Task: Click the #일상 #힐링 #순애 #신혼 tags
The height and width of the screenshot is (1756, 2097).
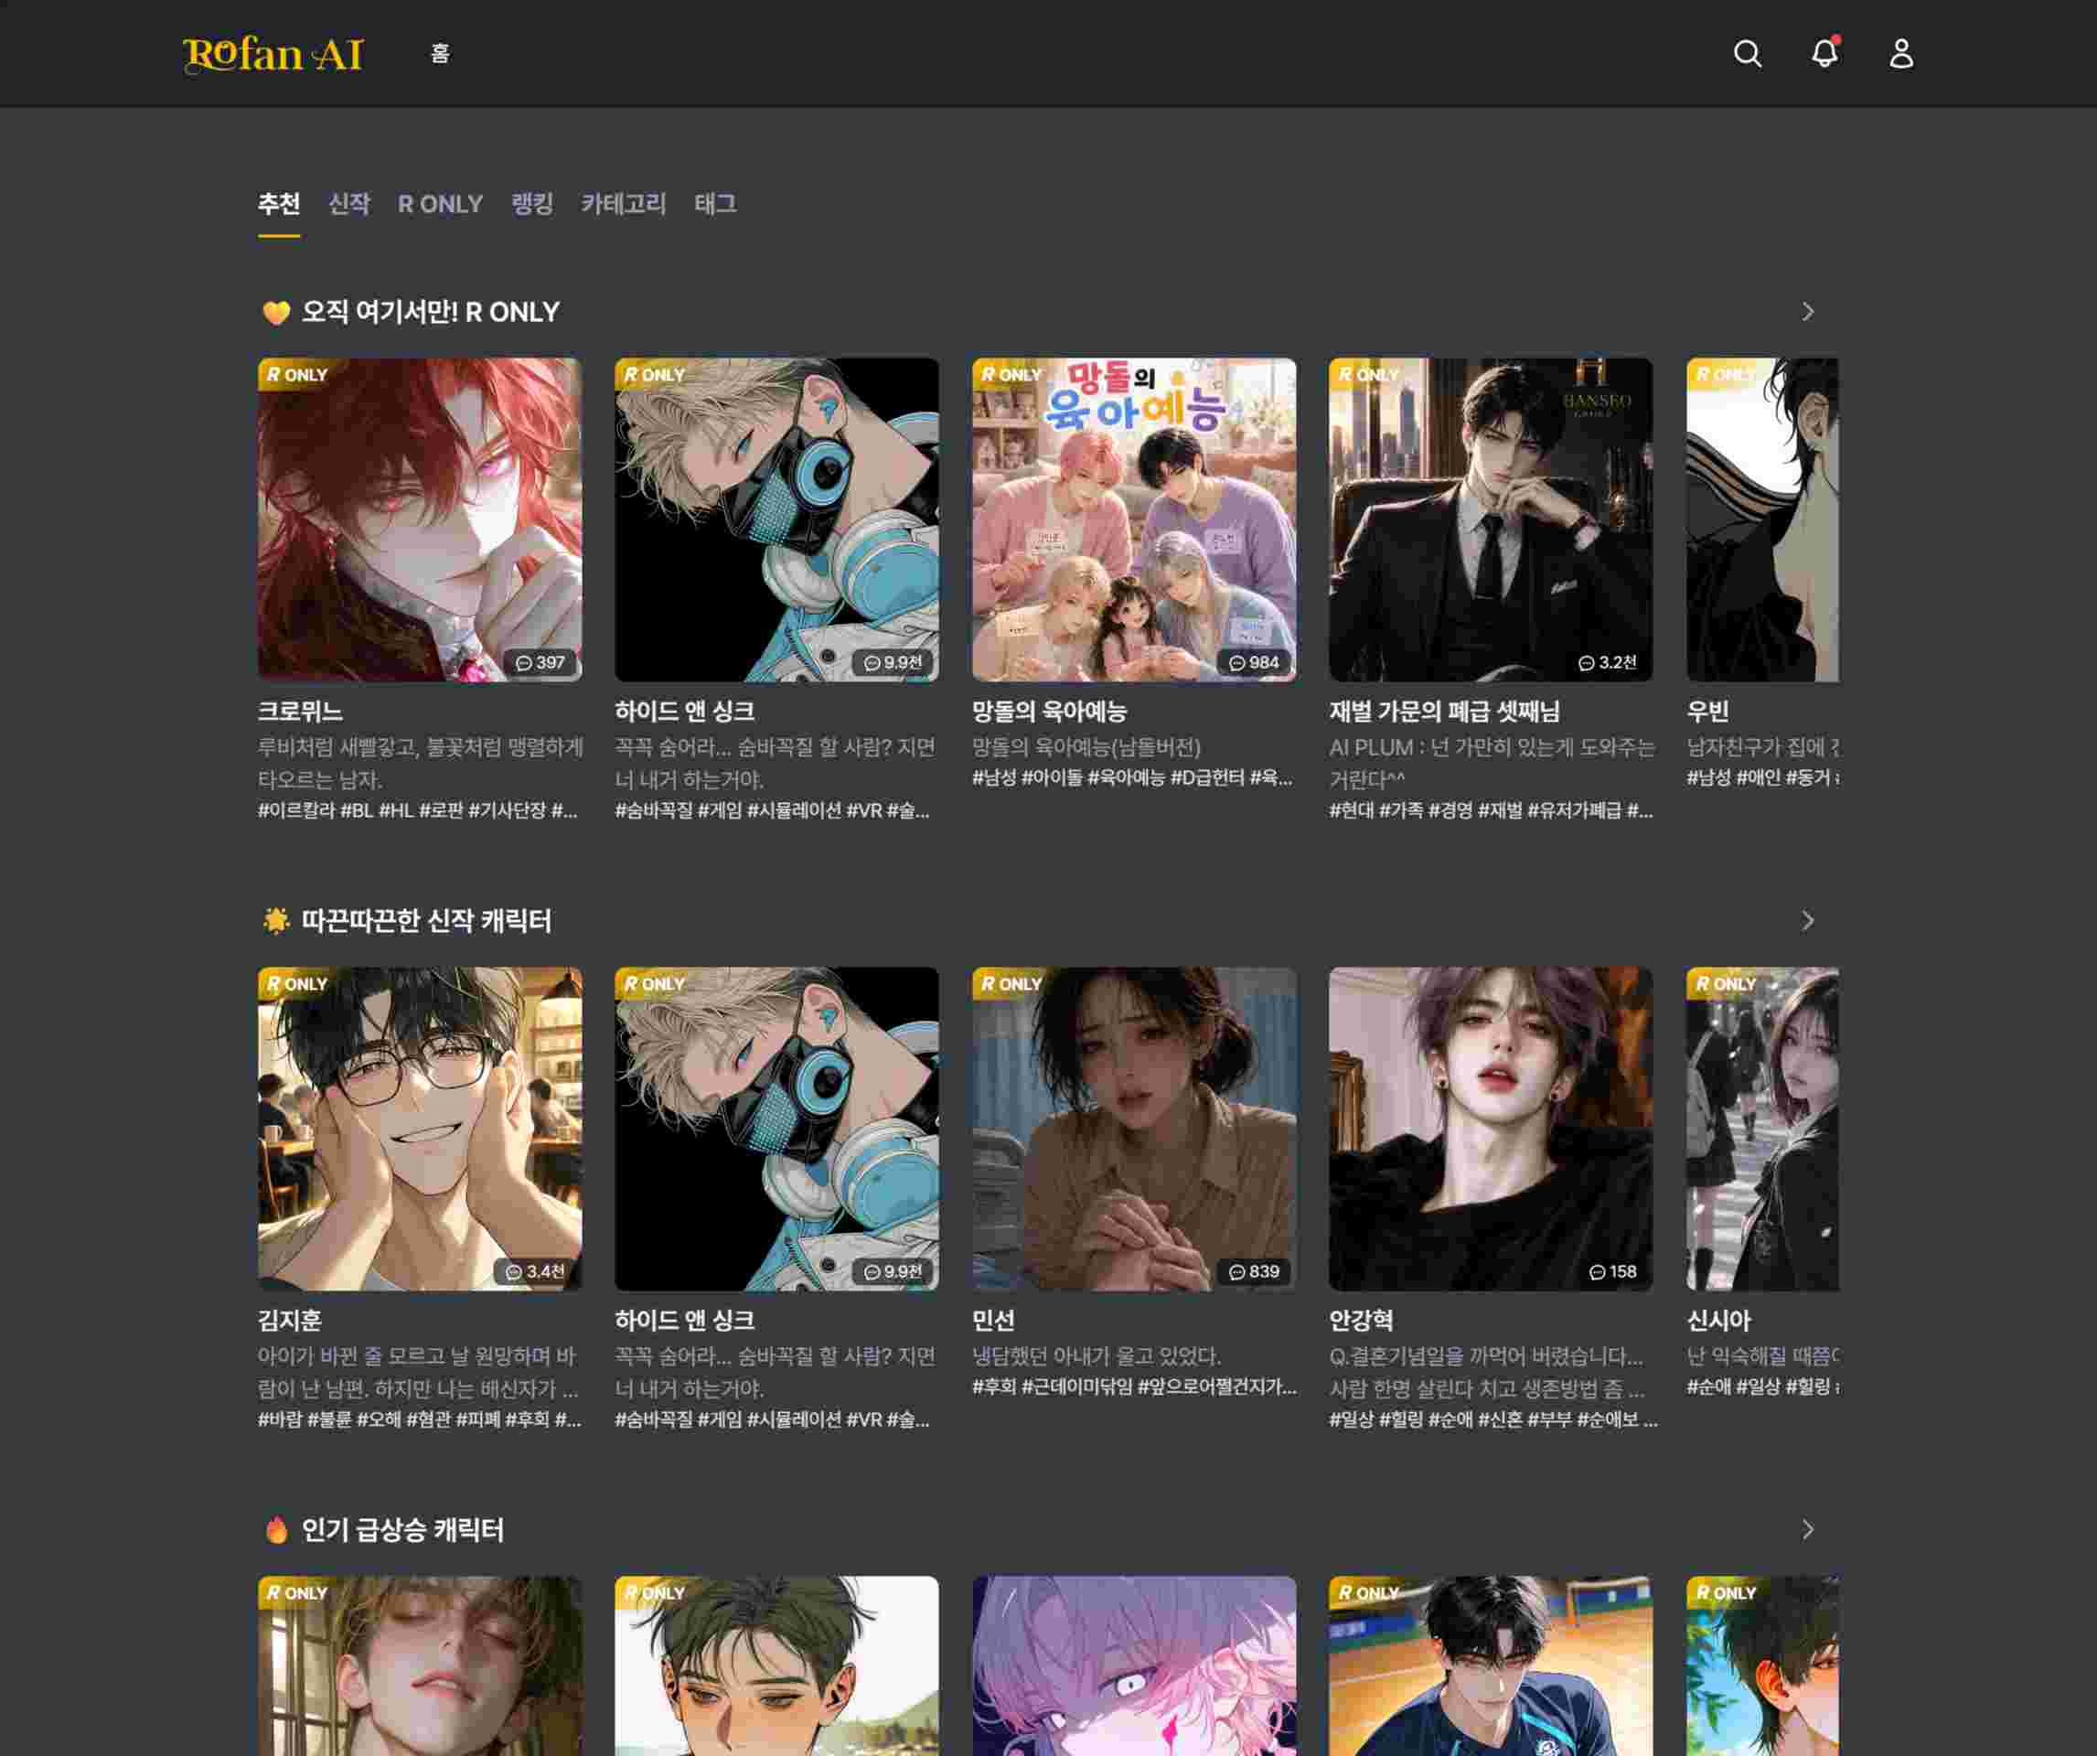Action: 1493,1419
